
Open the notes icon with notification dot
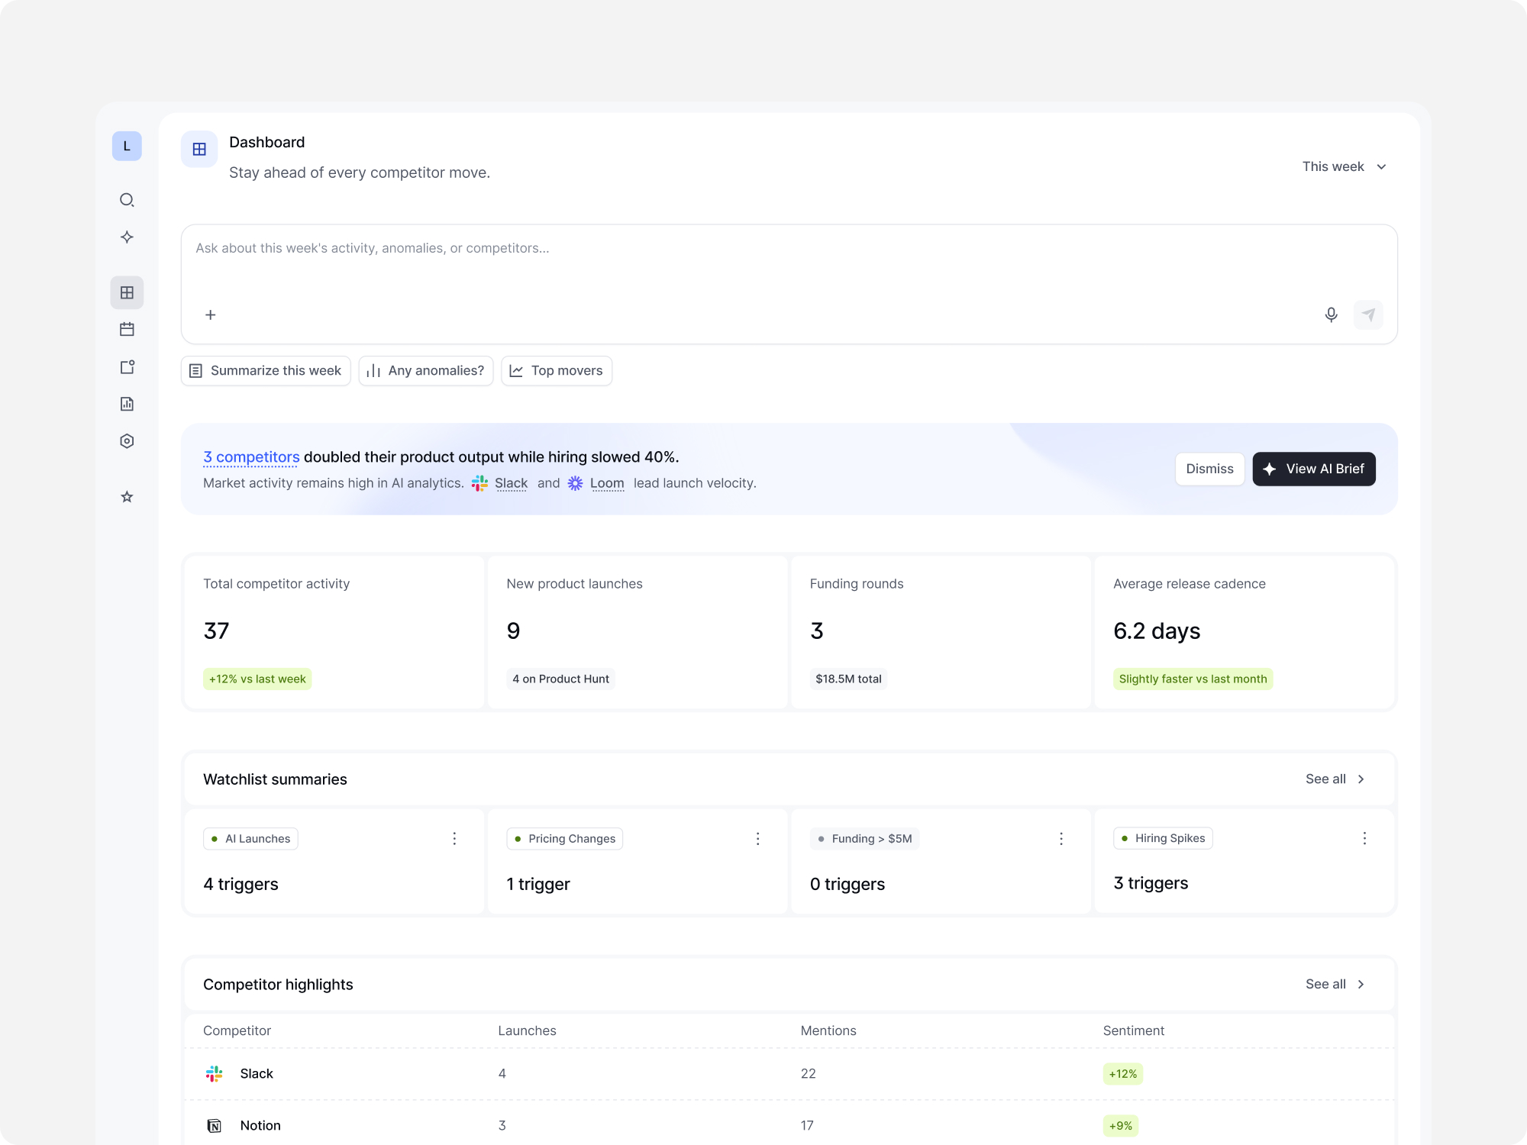pyautogui.click(x=127, y=367)
